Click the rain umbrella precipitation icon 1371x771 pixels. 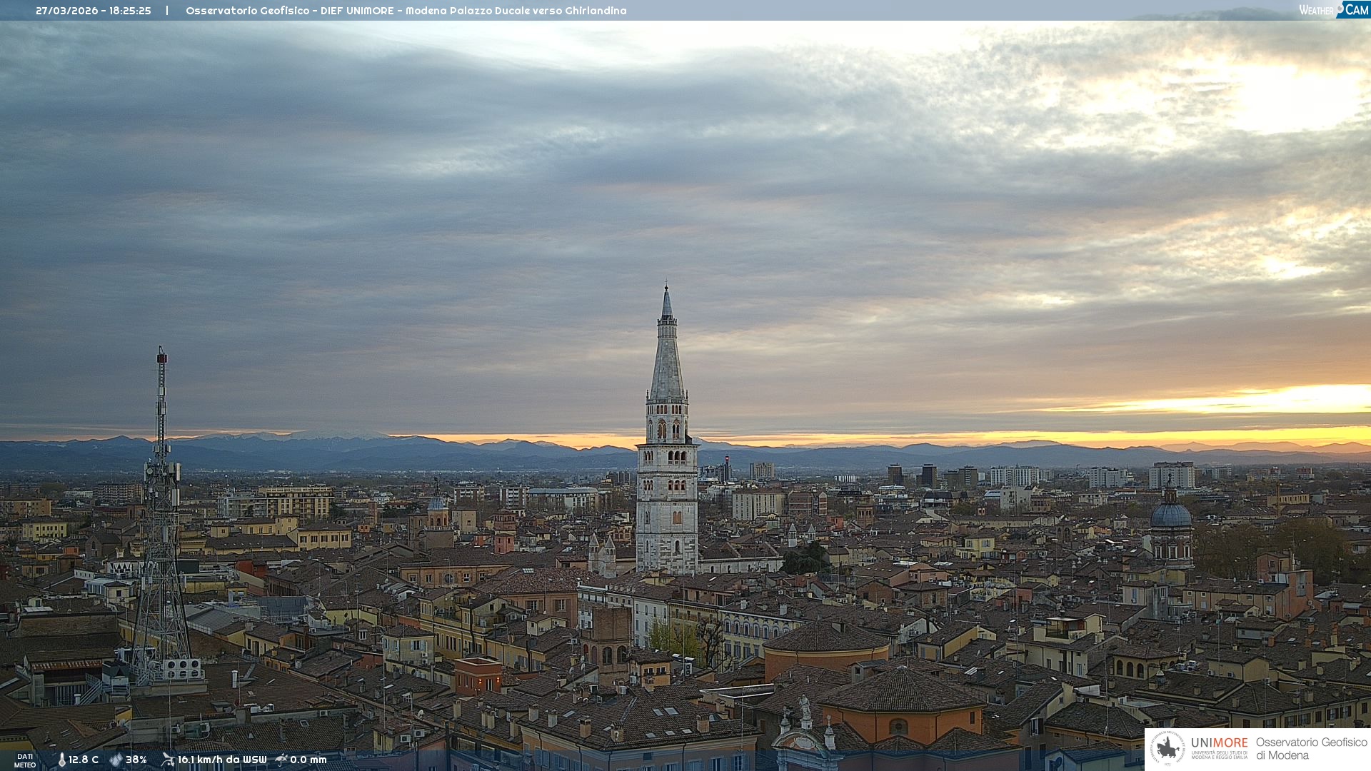[x=281, y=760]
